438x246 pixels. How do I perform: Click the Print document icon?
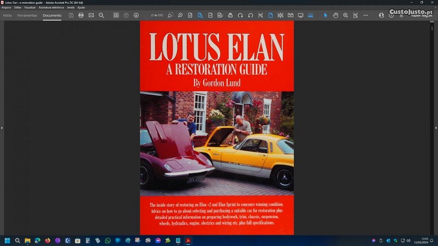(81, 15)
